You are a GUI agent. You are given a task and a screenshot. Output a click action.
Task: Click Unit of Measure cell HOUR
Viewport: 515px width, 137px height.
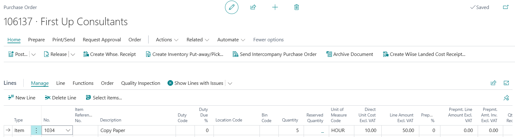coord(341,130)
